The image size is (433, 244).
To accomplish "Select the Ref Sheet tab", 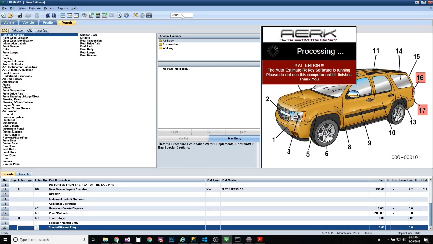I will (x=17, y=31).
